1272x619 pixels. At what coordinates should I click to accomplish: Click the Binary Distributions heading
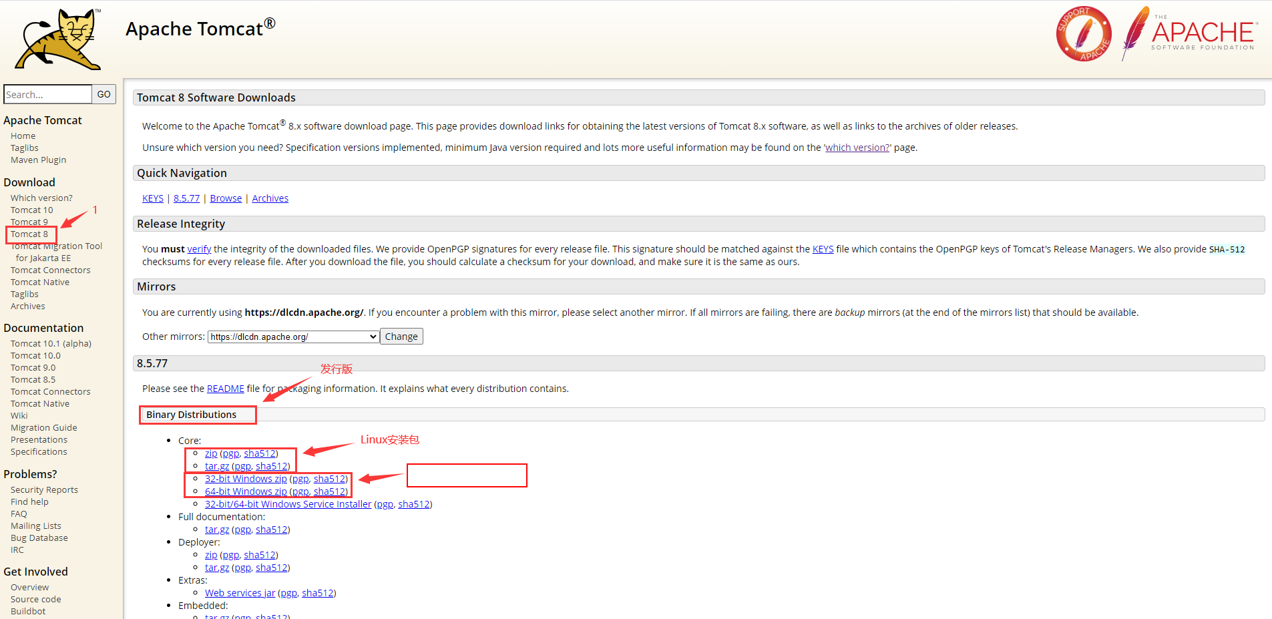tap(192, 415)
